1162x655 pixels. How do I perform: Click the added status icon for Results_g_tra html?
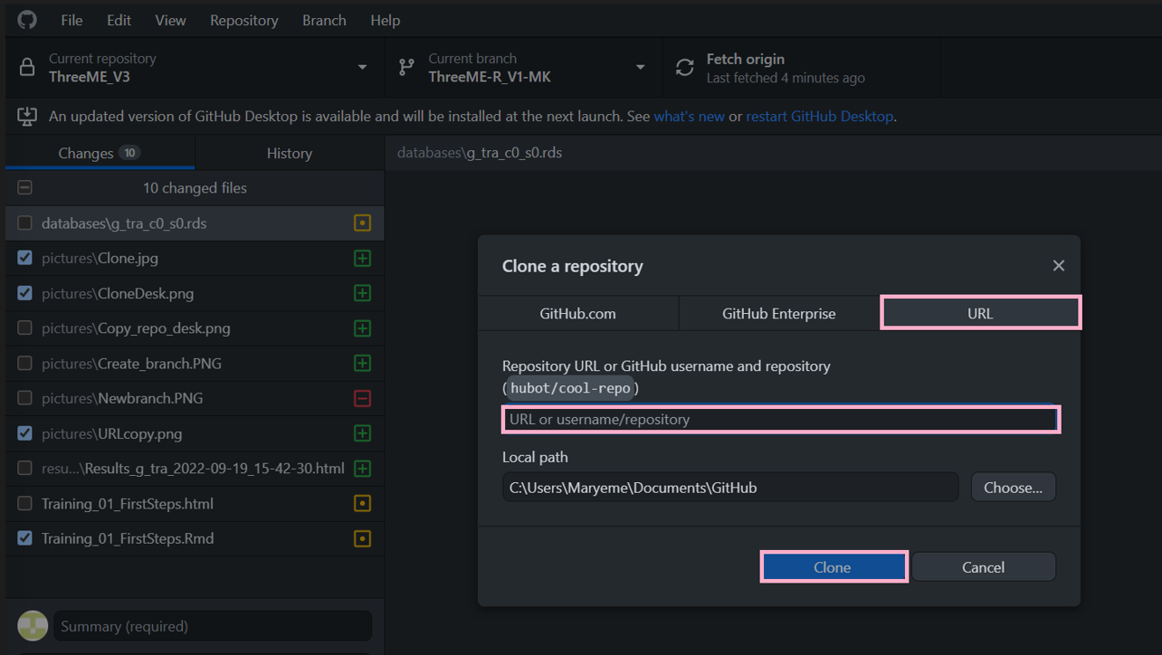click(362, 469)
